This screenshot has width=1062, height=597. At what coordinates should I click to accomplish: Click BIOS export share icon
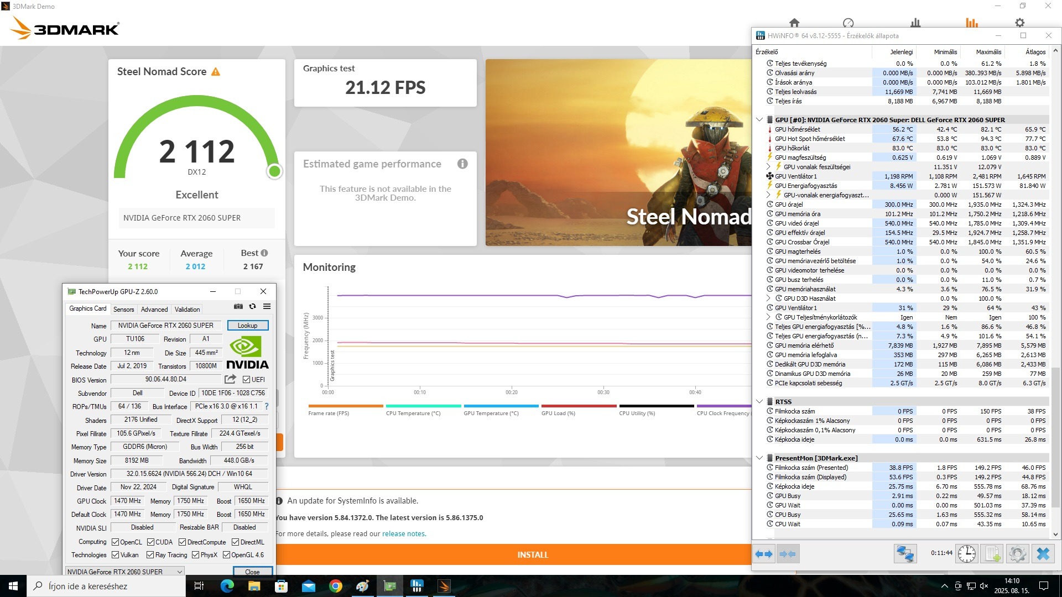pos(230,379)
